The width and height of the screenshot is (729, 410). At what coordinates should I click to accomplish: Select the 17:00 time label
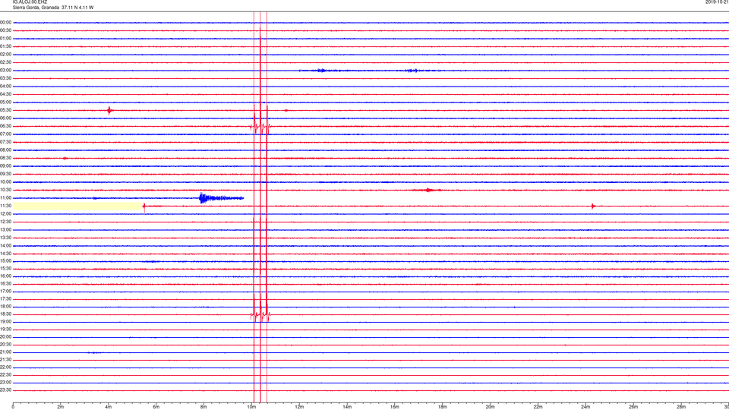pos(5,292)
